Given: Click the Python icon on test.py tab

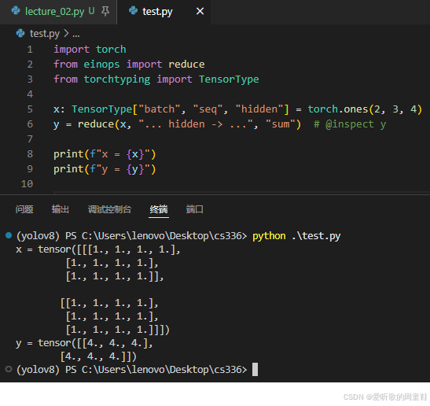Looking at the screenshot, I should click(x=134, y=11).
